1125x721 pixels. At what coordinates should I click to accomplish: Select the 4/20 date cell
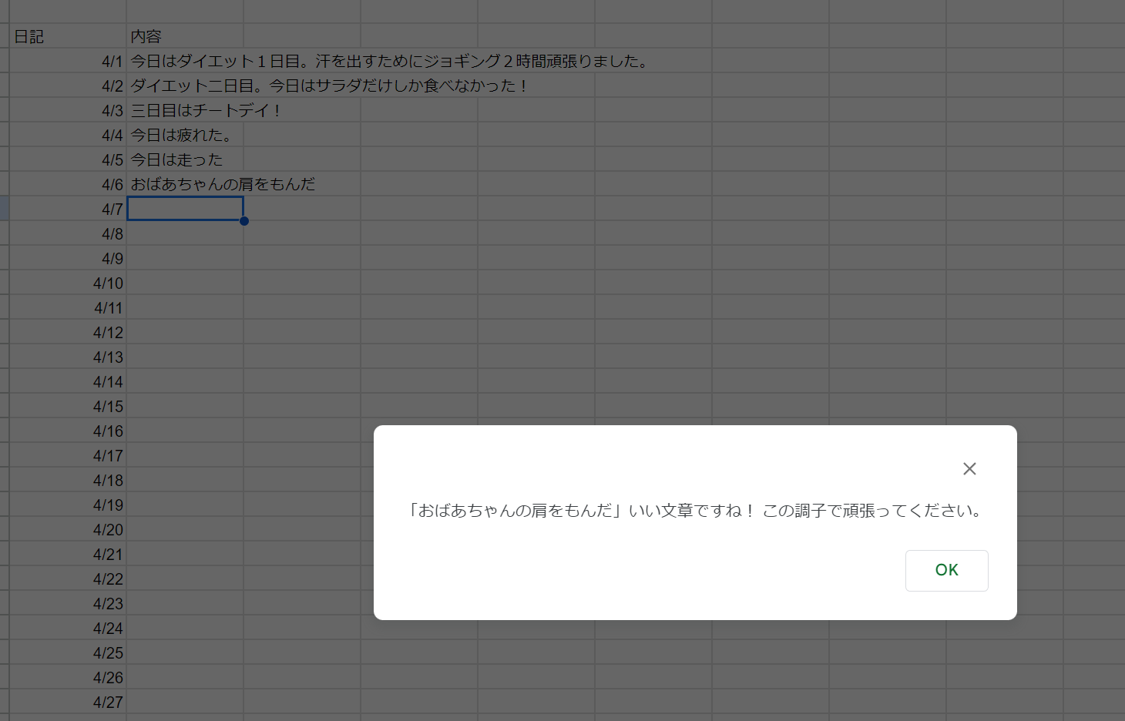point(68,529)
